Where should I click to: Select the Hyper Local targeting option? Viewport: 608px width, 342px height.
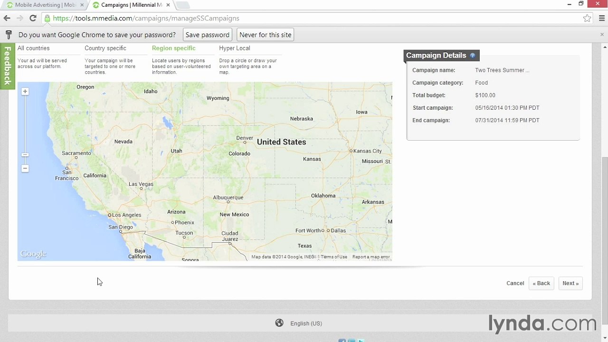coord(235,48)
